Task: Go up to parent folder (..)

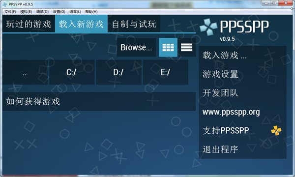Action: click(x=25, y=72)
